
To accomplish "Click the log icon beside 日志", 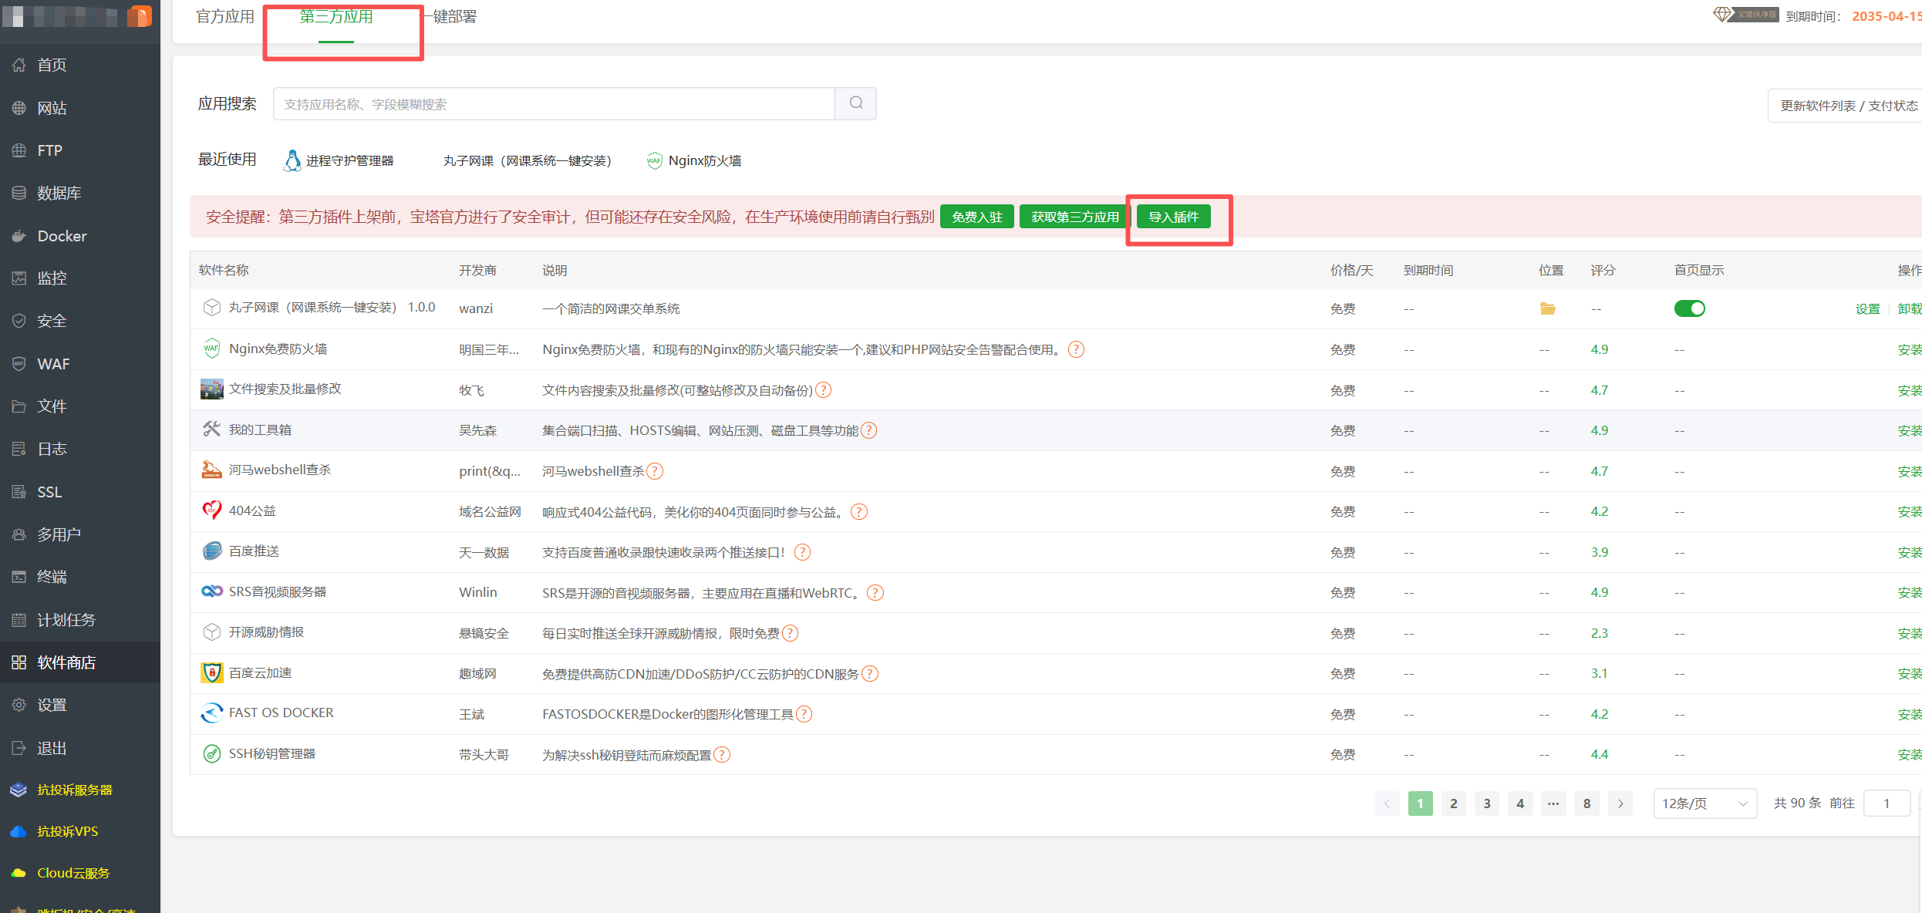I will 19,449.
